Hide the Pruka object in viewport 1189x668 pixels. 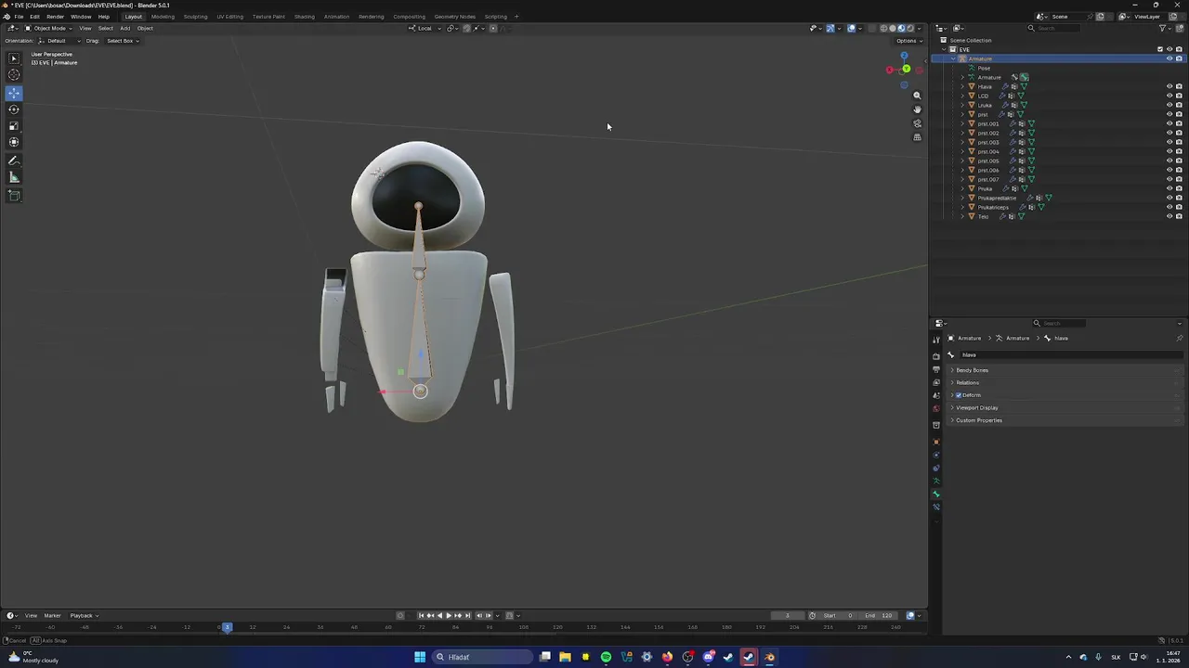pyautogui.click(x=1169, y=188)
